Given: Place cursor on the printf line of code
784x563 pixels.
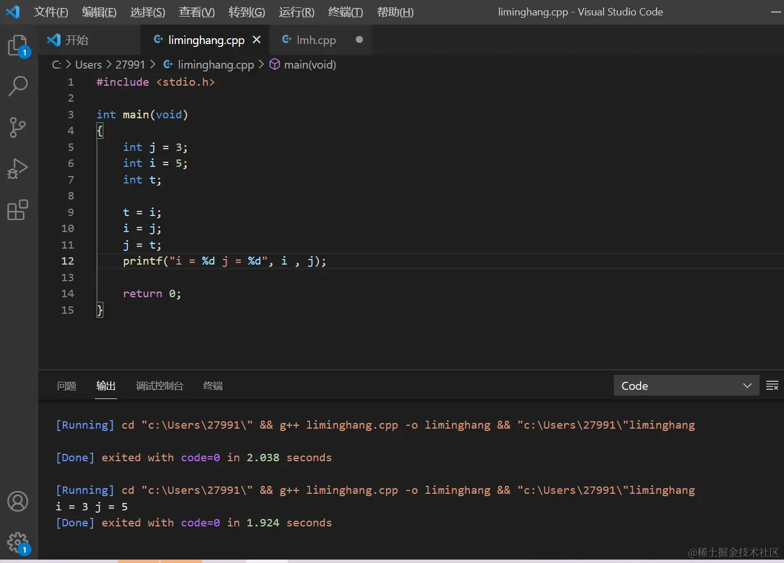Looking at the screenshot, I should click(x=224, y=261).
